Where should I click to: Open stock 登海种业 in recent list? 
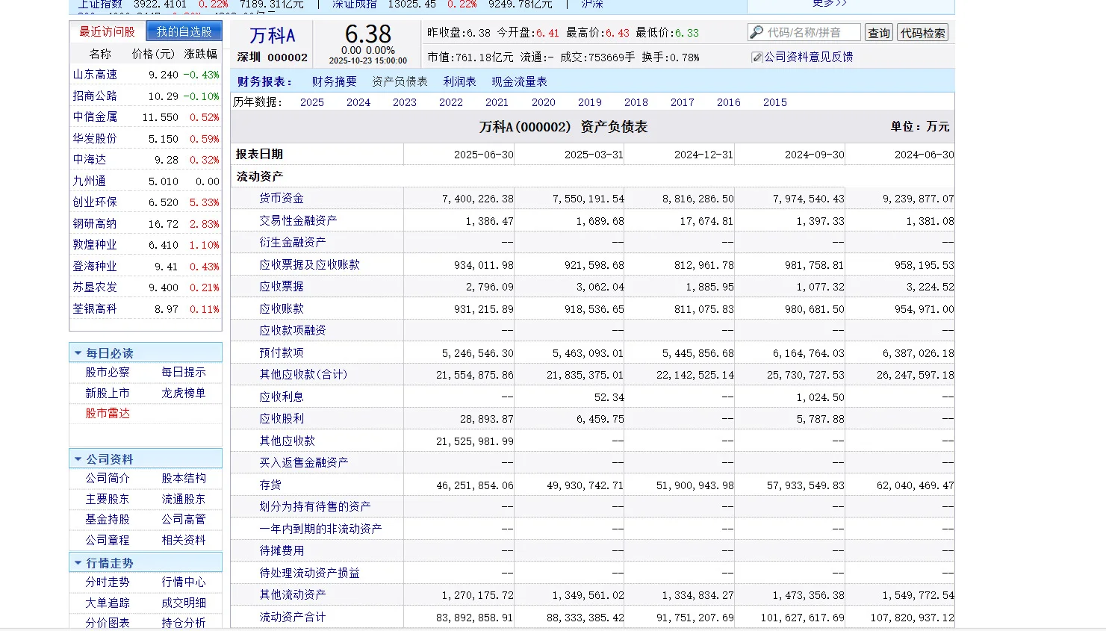point(95,267)
